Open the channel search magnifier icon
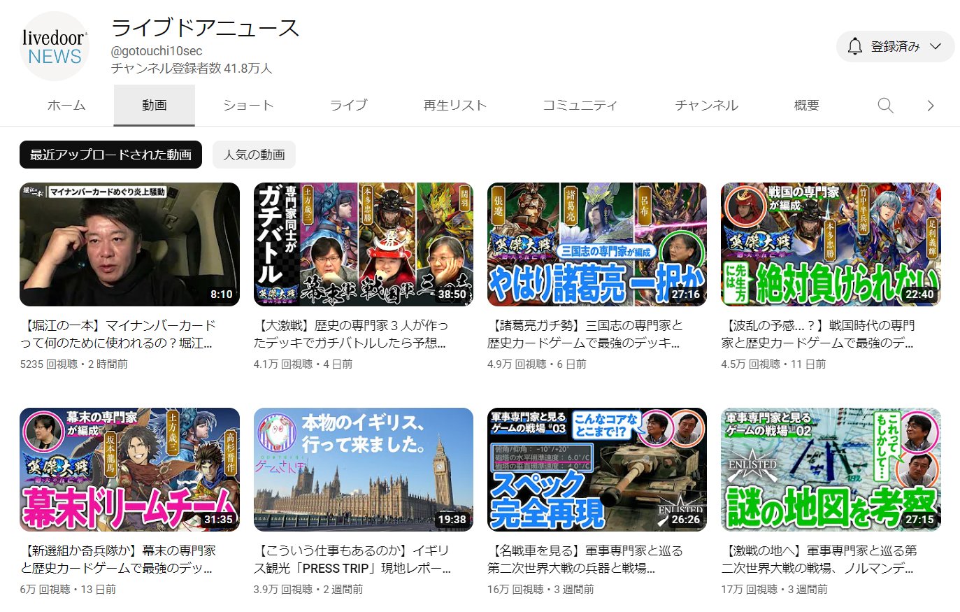Image resolution: width=960 pixels, height=612 pixels. pyautogui.click(x=885, y=106)
